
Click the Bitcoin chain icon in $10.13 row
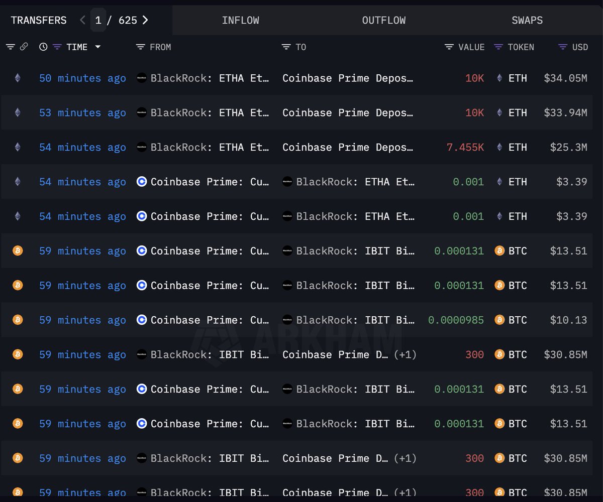[x=18, y=320]
